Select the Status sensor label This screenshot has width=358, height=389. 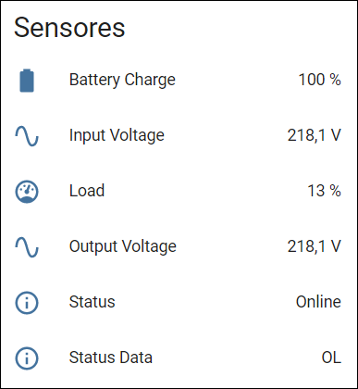coord(92,302)
